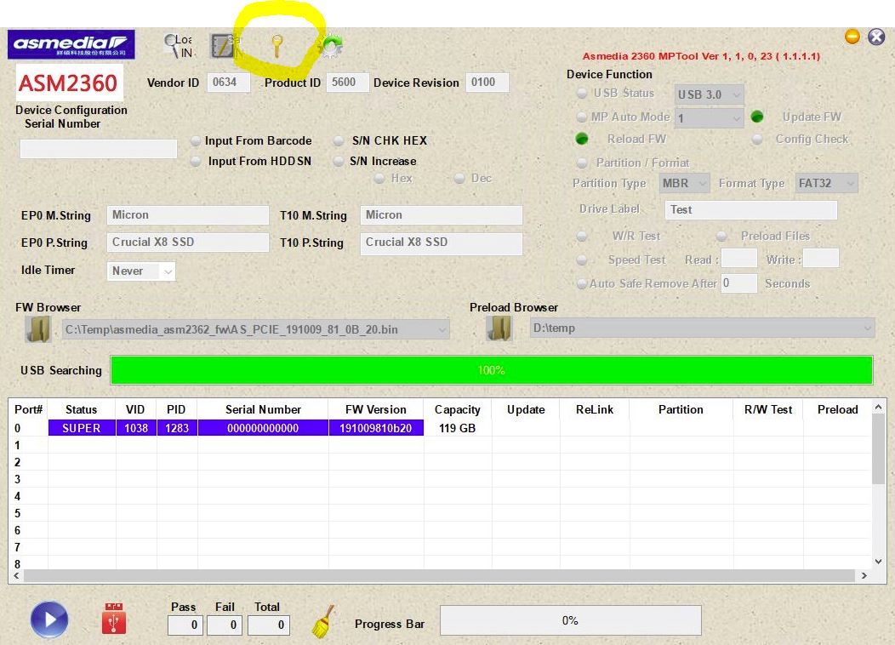Image resolution: width=895 pixels, height=645 pixels.
Task: Toggle the Reload FW option
Action: (x=582, y=139)
